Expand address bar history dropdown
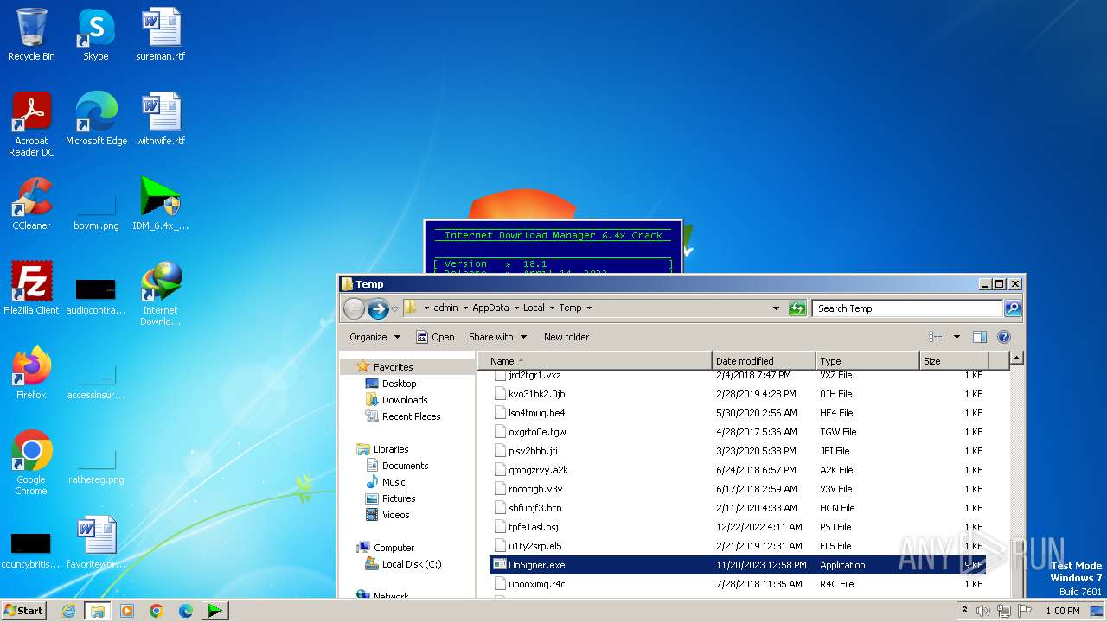 776,308
